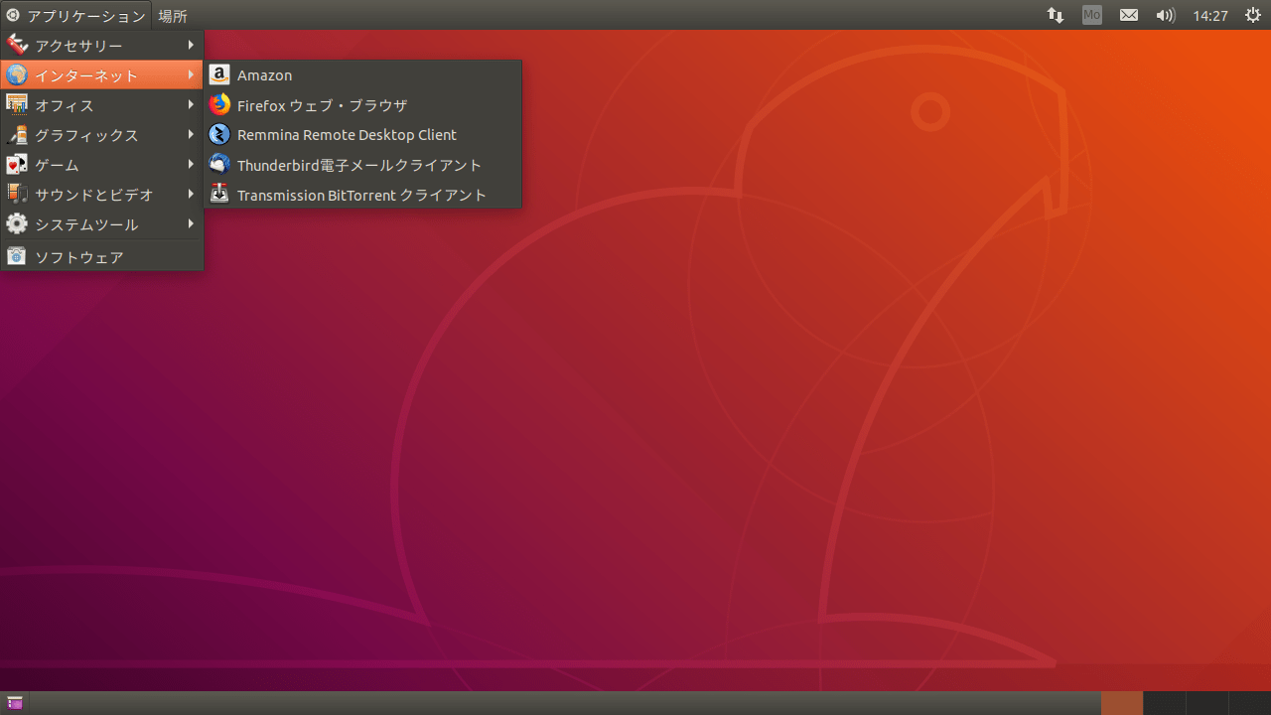Launch Transmission BitTorrent クライアント
Image resolution: width=1271 pixels, height=715 pixels.
pos(362,195)
